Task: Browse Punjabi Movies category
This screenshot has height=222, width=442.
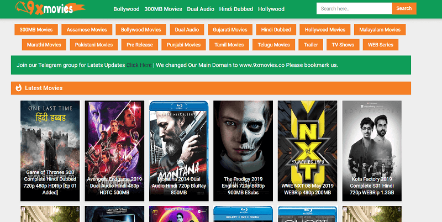Action: 183,45
